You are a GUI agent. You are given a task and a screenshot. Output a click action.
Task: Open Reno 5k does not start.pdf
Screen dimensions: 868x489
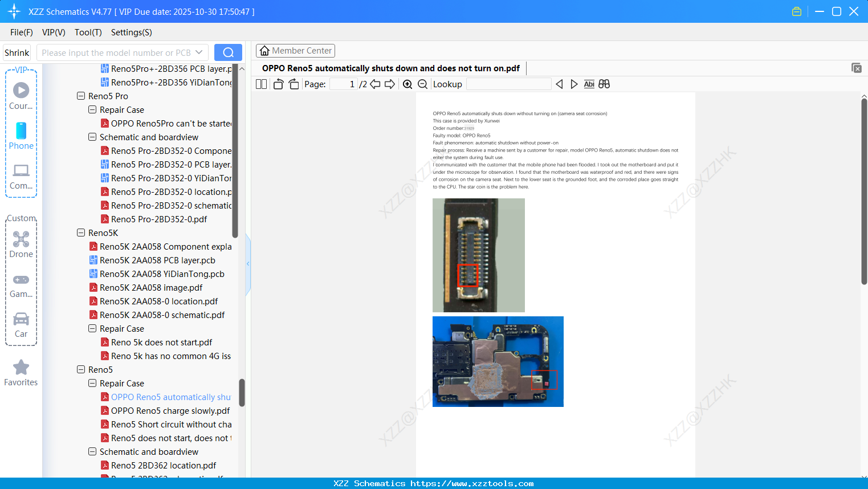click(x=161, y=343)
